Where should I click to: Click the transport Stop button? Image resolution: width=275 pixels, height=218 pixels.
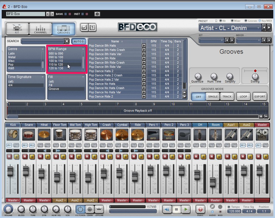point(176,209)
